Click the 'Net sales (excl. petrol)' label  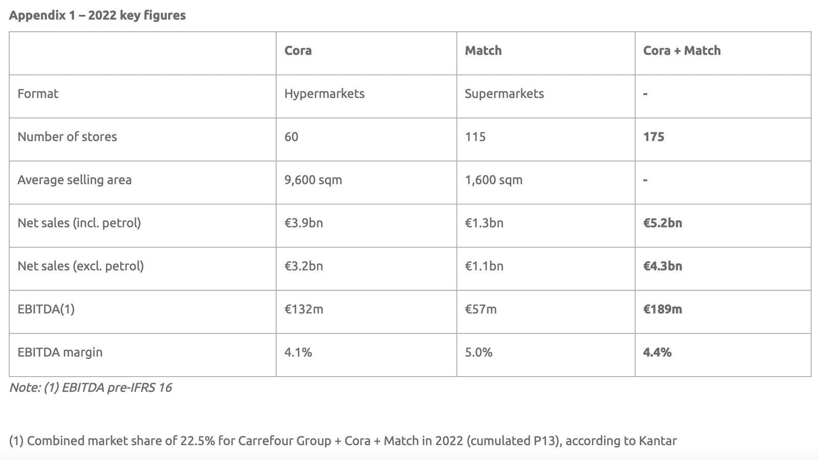(80, 266)
